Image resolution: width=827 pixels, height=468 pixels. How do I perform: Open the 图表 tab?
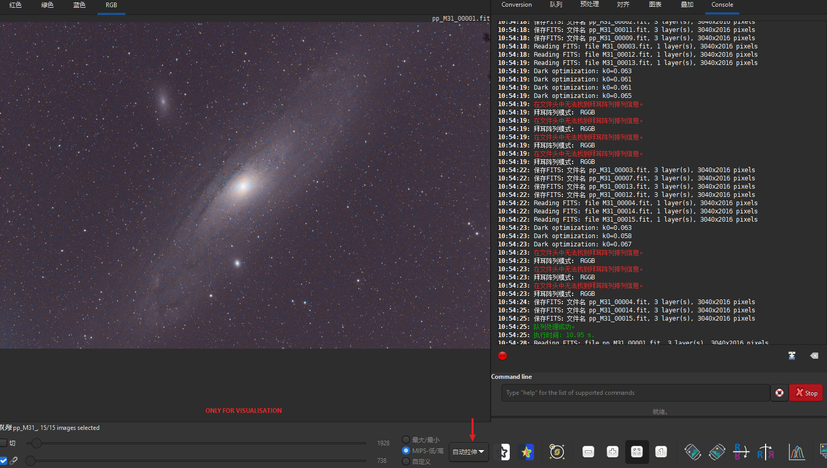tap(655, 5)
